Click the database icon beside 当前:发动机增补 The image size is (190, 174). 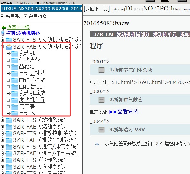tap(3, 33)
